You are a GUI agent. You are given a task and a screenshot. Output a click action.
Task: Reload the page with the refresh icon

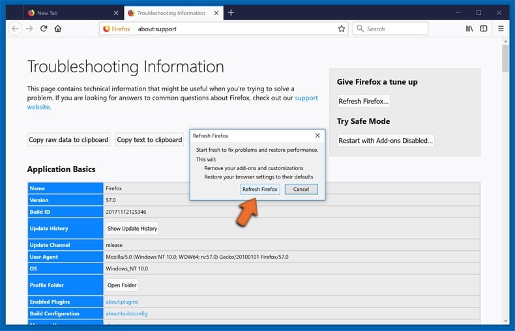44,29
